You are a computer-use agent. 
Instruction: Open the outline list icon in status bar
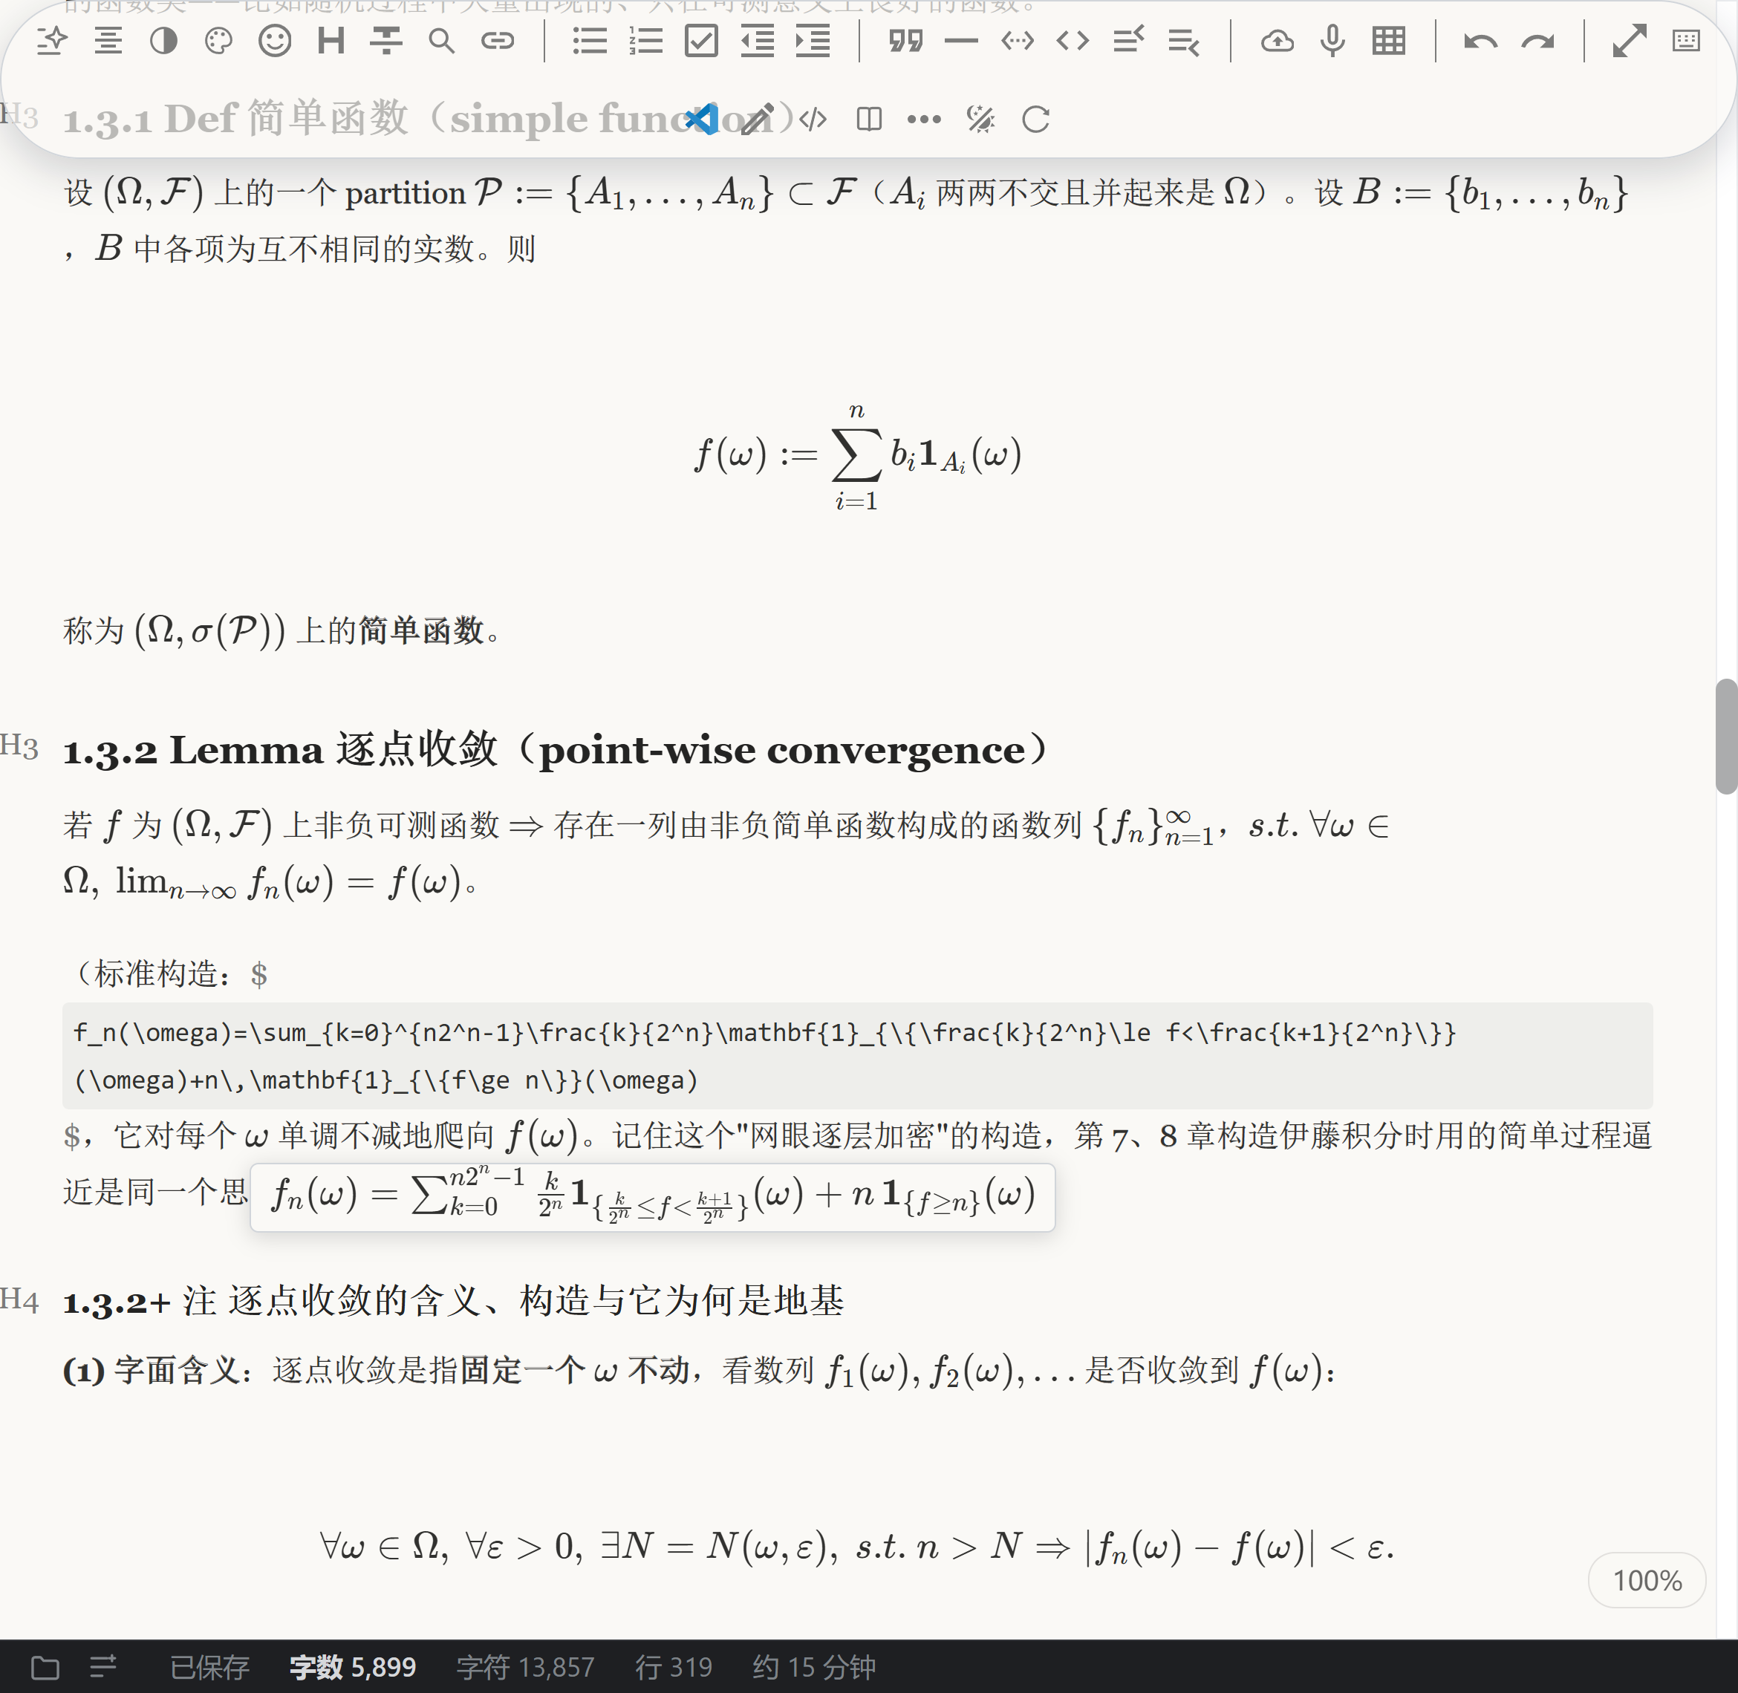(103, 1666)
